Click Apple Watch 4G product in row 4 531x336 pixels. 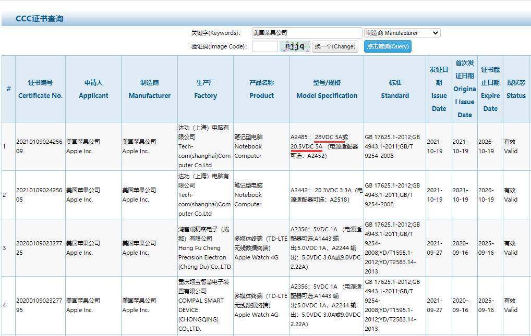tap(261, 305)
